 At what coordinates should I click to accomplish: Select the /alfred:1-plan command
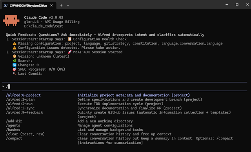coord(20,99)
